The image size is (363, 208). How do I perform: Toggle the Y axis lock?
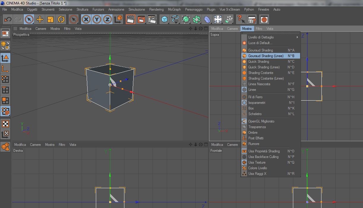coord(97,20)
